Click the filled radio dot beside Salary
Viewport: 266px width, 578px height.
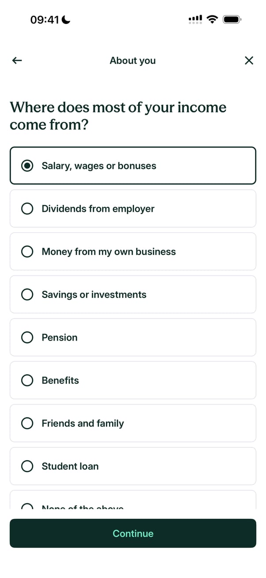(x=27, y=166)
